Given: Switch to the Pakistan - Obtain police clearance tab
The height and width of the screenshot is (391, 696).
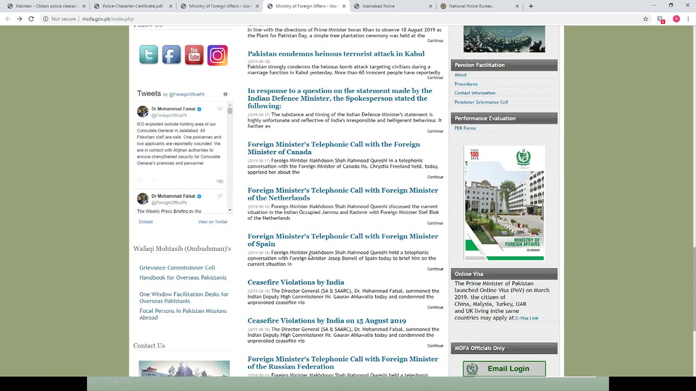Looking at the screenshot, I should coord(46,6).
